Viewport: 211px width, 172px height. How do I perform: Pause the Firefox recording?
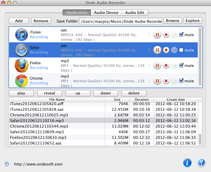pos(157,65)
